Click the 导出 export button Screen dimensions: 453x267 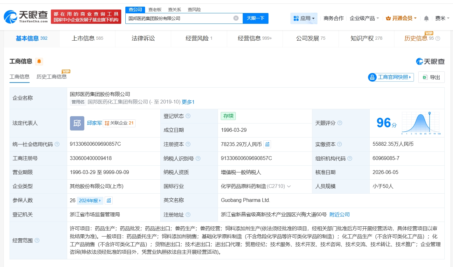tap(431, 77)
